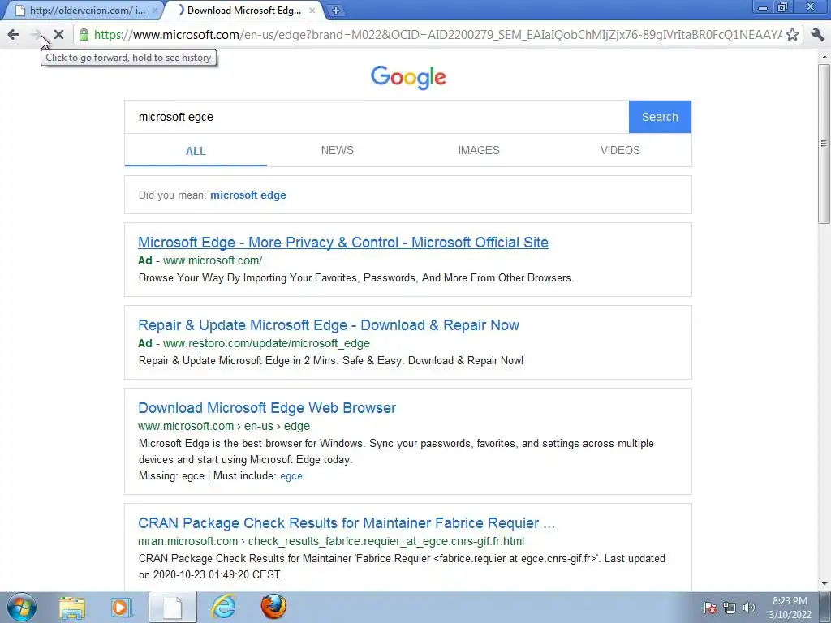Click mran.microsoft.com result URL
The height and width of the screenshot is (623, 831).
(331, 541)
